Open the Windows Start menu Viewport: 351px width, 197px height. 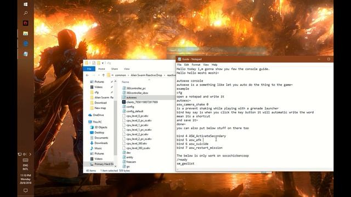(x=26, y=4)
